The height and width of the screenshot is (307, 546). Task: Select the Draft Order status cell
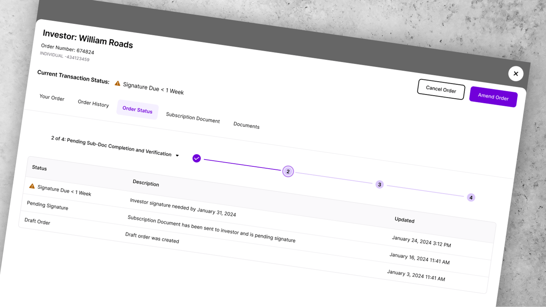37,221
